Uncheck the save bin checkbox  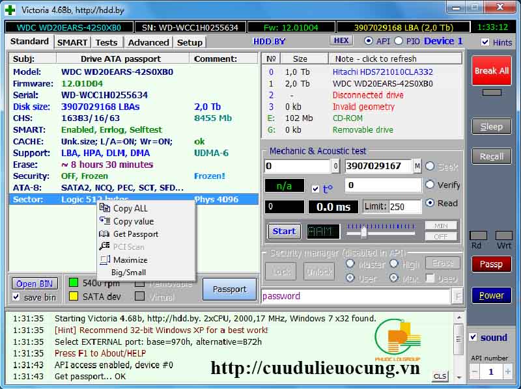(x=16, y=297)
